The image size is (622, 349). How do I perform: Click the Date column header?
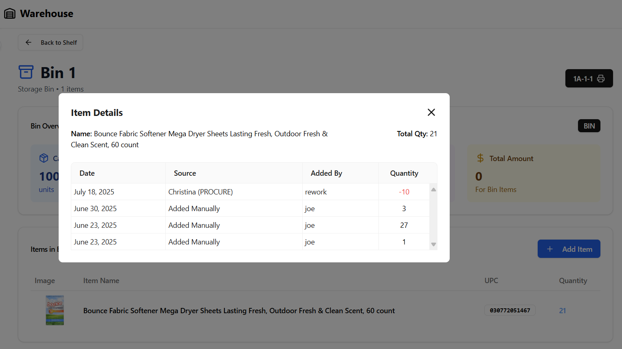[x=87, y=173]
